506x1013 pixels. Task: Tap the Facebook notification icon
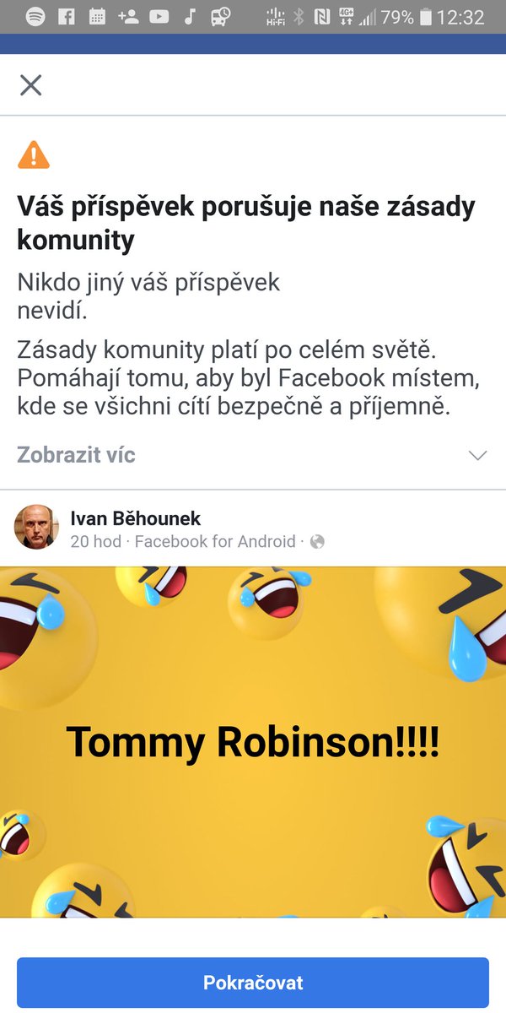(67, 17)
